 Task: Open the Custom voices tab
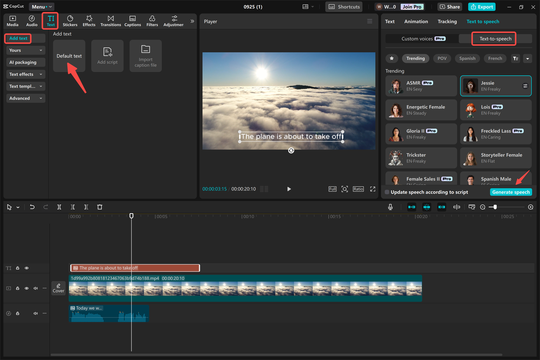420,38
